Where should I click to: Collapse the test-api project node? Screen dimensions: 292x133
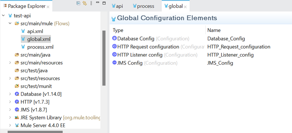click(x=3, y=15)
